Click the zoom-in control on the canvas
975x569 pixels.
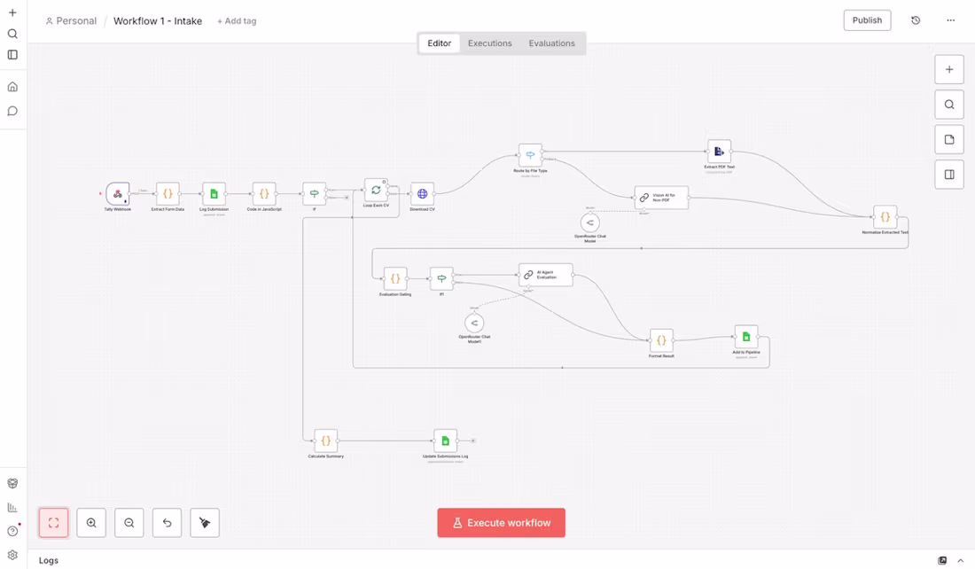point(91,522)
